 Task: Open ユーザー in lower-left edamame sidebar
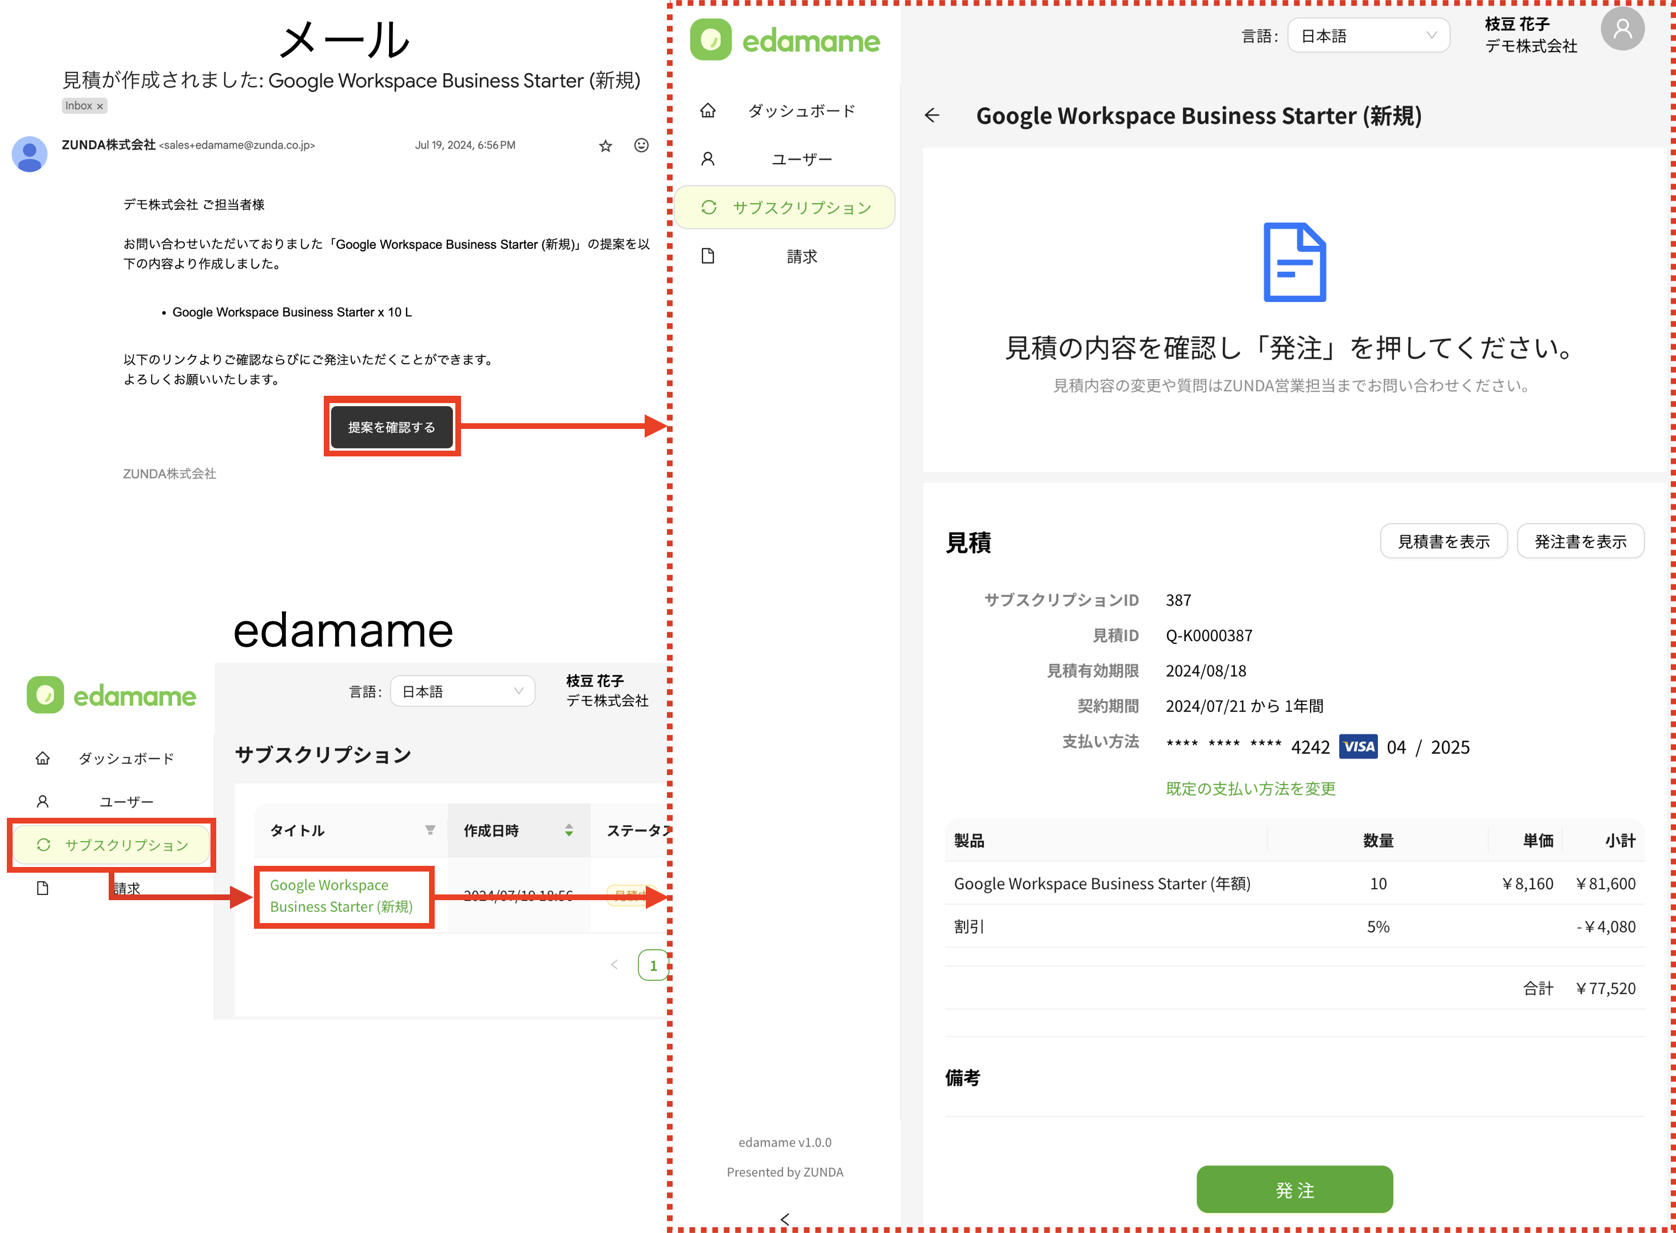(x=126, y=802)
